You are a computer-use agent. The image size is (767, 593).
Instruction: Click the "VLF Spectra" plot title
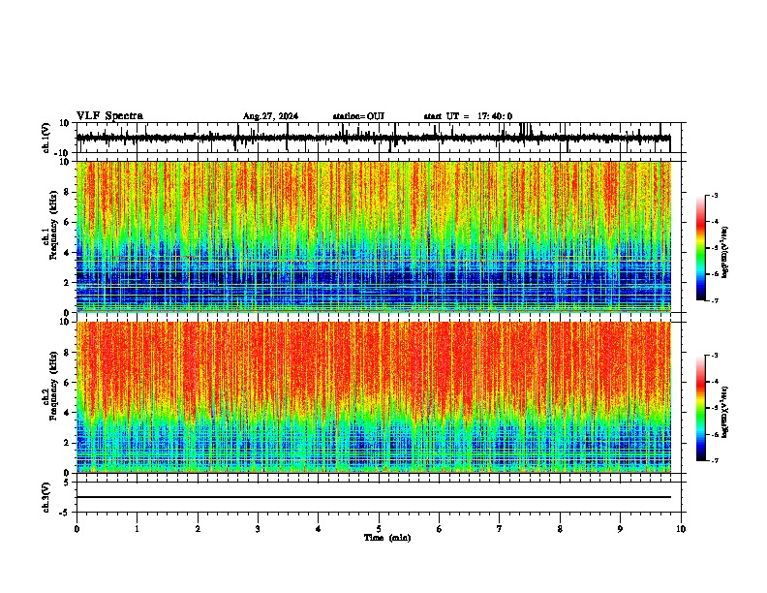point(109,116)
